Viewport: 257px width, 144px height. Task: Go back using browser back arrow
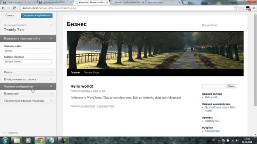click(x=3, y=8)
